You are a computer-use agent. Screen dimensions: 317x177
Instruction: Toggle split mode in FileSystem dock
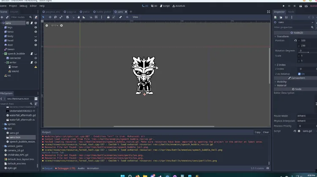(x=36, y=99)
